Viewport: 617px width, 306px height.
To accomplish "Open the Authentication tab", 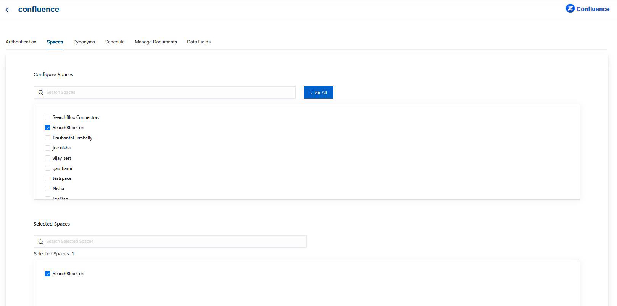I will 21,42.
